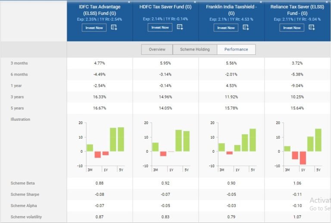Invest Now in IDFC Tax Advantage fund
331x223 pixels.
(x=94, y=28)
